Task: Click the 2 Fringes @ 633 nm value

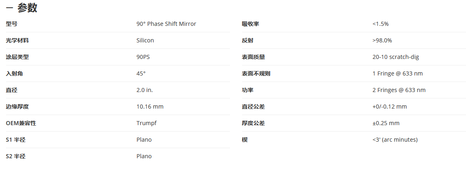Action: (x=399, y=90)
